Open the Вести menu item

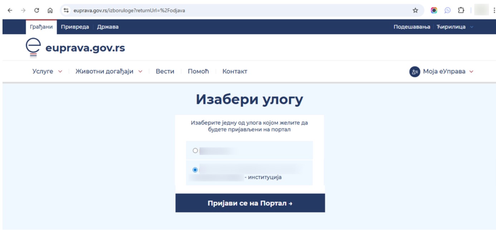click(x=165, y=71)
